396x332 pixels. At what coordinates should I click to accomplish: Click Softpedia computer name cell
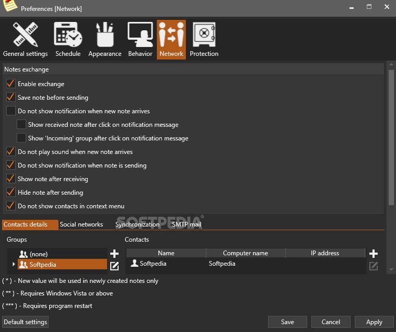pos(222,264)
